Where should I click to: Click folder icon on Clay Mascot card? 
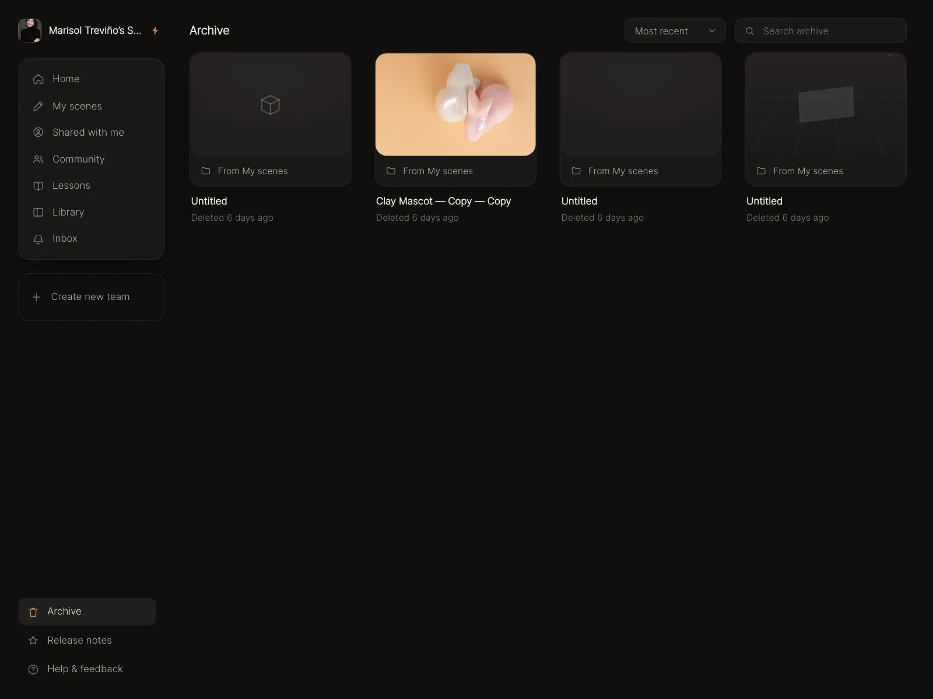[391, 171]
